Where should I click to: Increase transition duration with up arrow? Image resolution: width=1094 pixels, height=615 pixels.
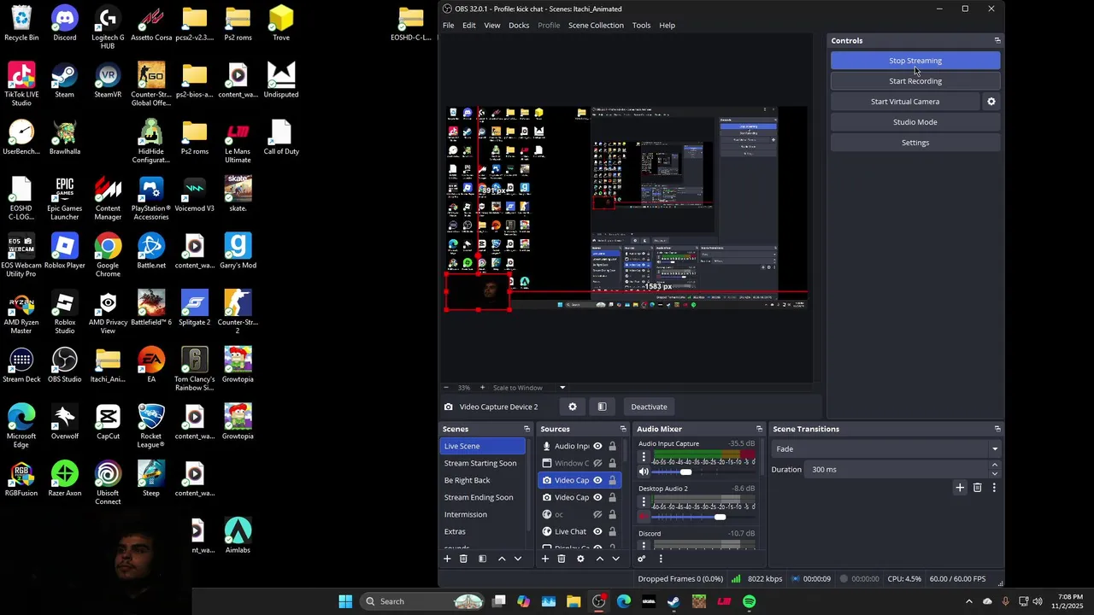tap(994, 466)
